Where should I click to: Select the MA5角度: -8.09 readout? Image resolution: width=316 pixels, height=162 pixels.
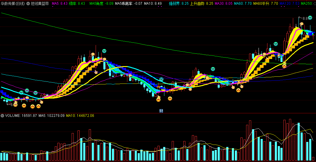[x=101, y=4]
